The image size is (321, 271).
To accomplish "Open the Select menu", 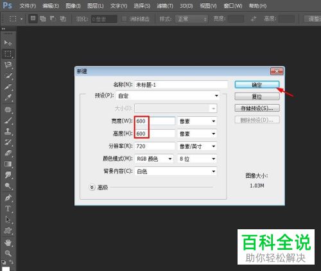I will [142, 6].
